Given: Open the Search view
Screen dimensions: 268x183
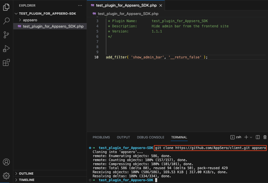Looking at the screenshot, I should pos(6,21).
